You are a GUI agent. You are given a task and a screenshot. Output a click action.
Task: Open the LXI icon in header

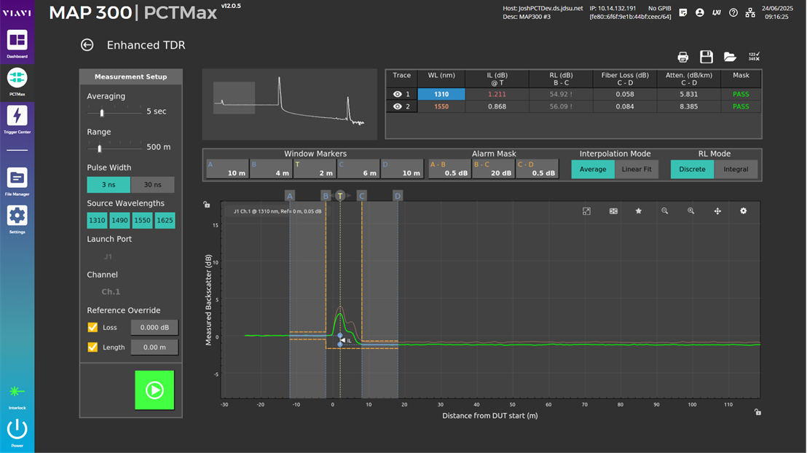717,12
